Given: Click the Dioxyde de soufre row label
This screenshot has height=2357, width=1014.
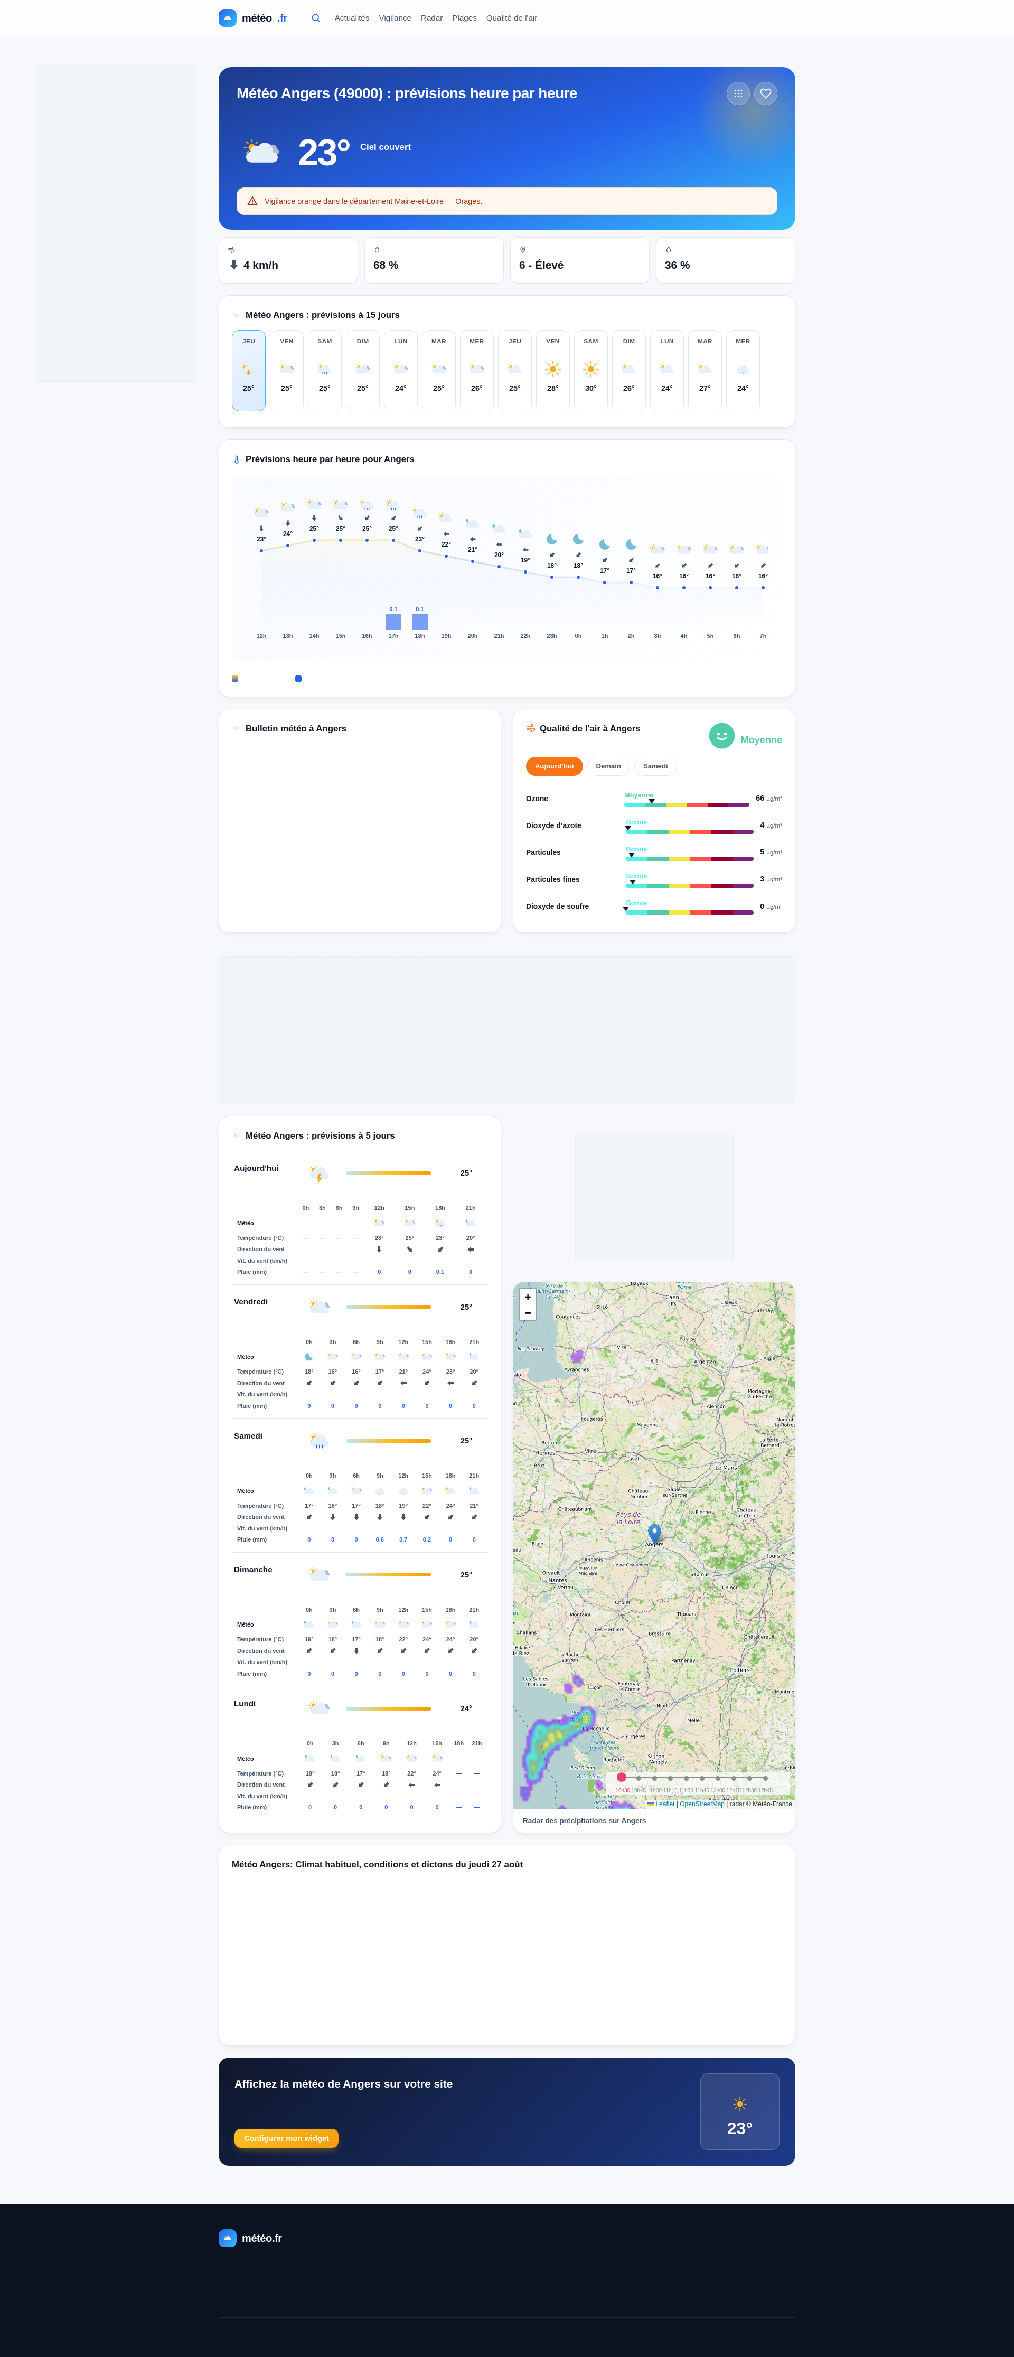Looking at the screenshot, I should click(557, 907).
